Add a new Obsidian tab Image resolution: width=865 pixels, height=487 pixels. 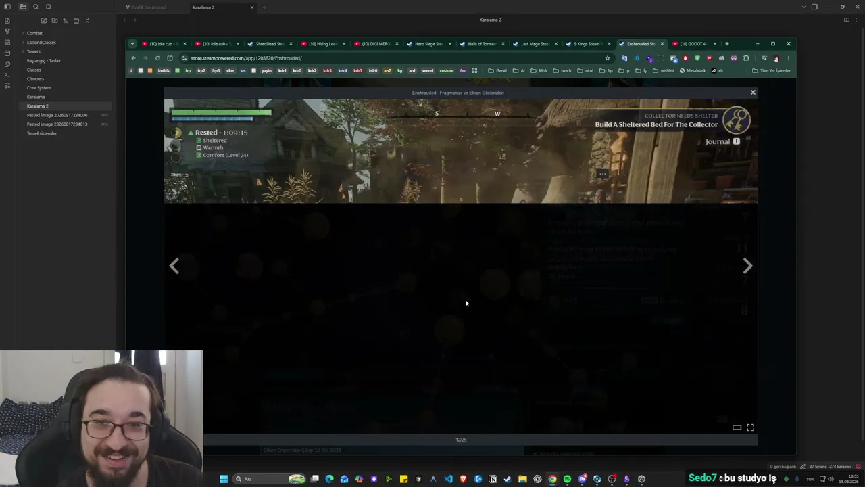(x=264, y=7)
